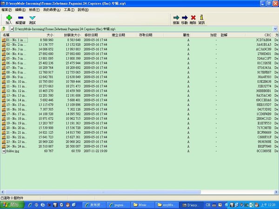
Task: Click the blue minus Extract (解壓縮) icon
Action: 20,18
